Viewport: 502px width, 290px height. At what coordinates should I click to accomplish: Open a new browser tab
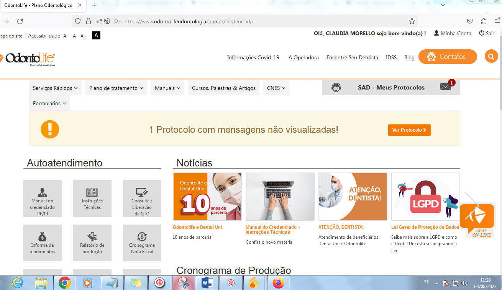click(x=94, y=5)
